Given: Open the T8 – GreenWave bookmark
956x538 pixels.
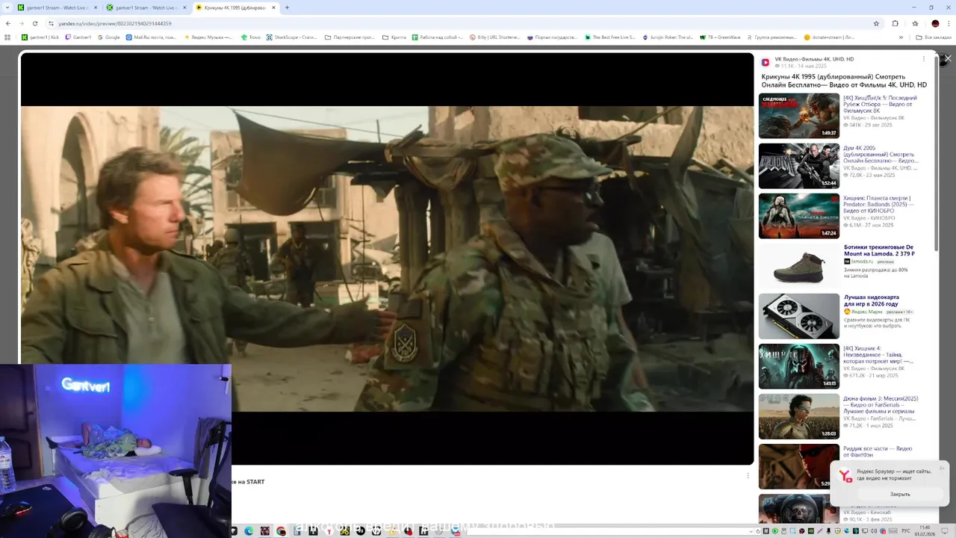Looking at the screenshot, I should click(x=720, y=37).
